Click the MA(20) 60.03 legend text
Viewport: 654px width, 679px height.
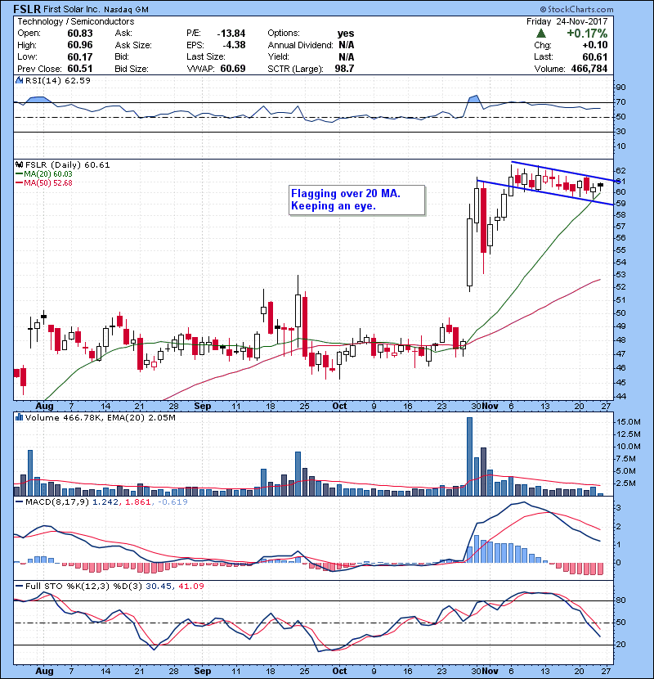tap(48, 174)
